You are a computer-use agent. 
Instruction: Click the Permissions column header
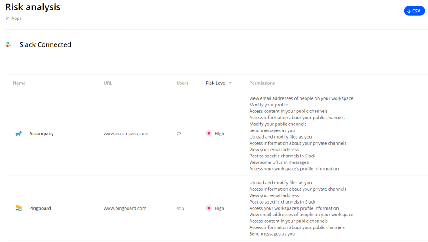click(262, 83)
